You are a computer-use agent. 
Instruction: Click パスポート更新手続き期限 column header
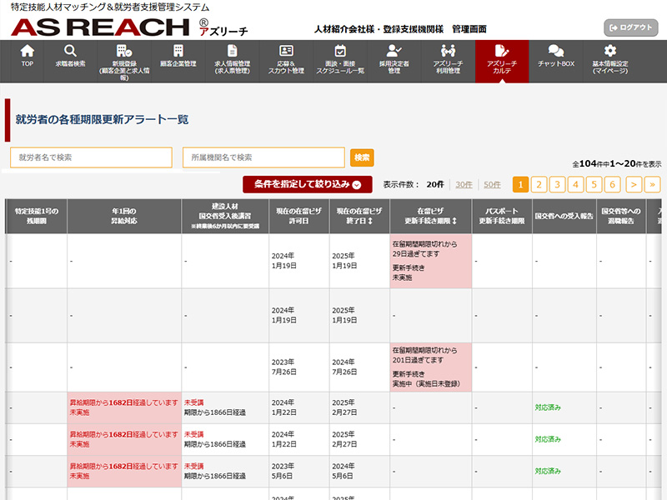pyautogui.click(x=502, y=216)
